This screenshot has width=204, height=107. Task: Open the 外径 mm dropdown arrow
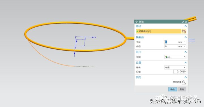click(185, 42)
